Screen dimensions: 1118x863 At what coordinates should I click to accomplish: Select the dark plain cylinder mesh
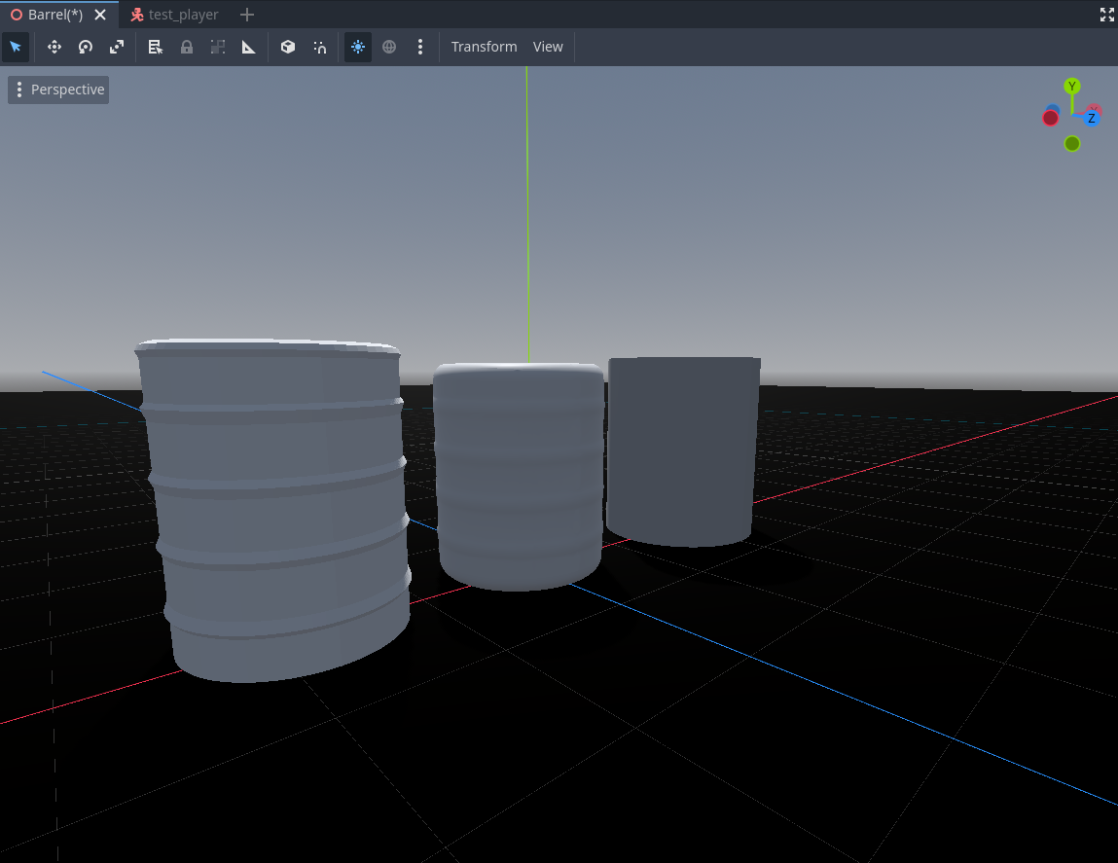tap(682, 451)
